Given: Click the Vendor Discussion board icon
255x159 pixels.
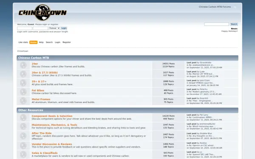Looking at the screenshot, I should tap(23, 145).
